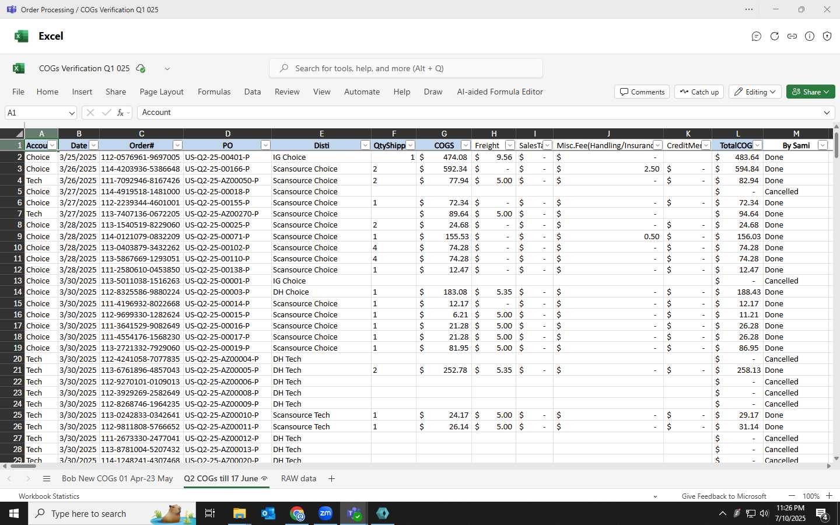Open the all sheets list icon
This screenshot has height=525, width=840.
[x=47, y=478]
